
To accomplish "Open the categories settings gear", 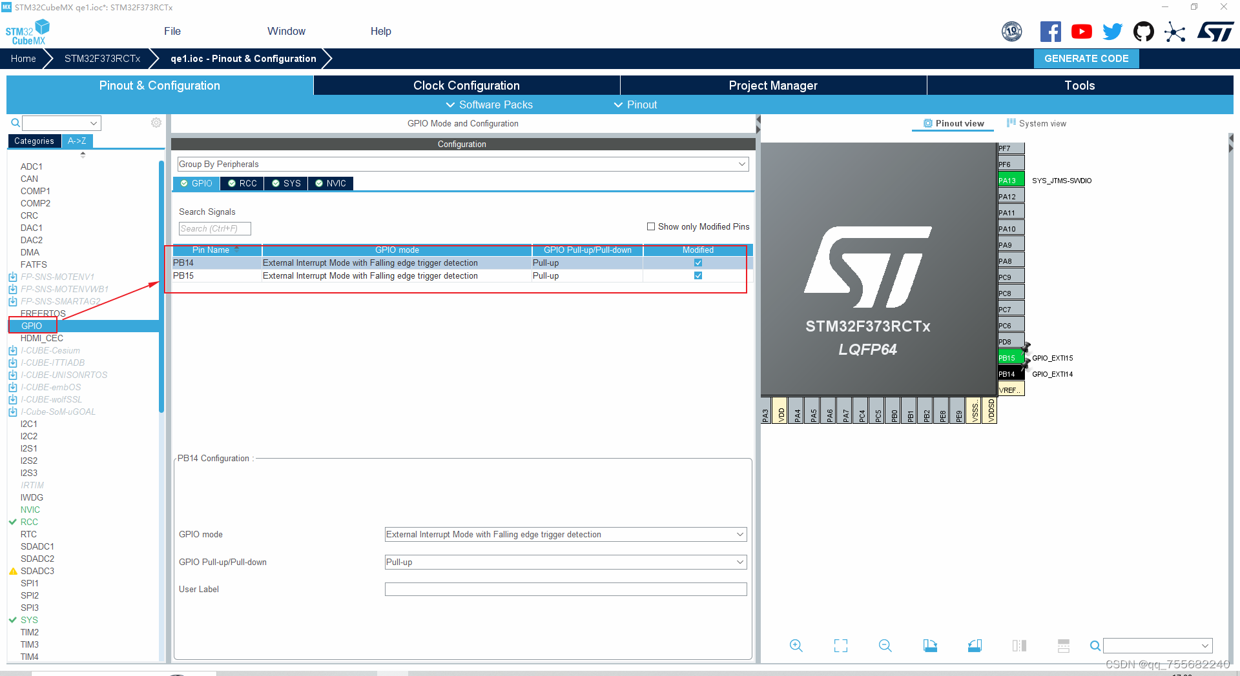I will coord(156,123).
